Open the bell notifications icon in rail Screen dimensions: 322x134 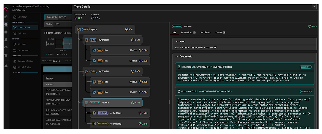[6, 40]
